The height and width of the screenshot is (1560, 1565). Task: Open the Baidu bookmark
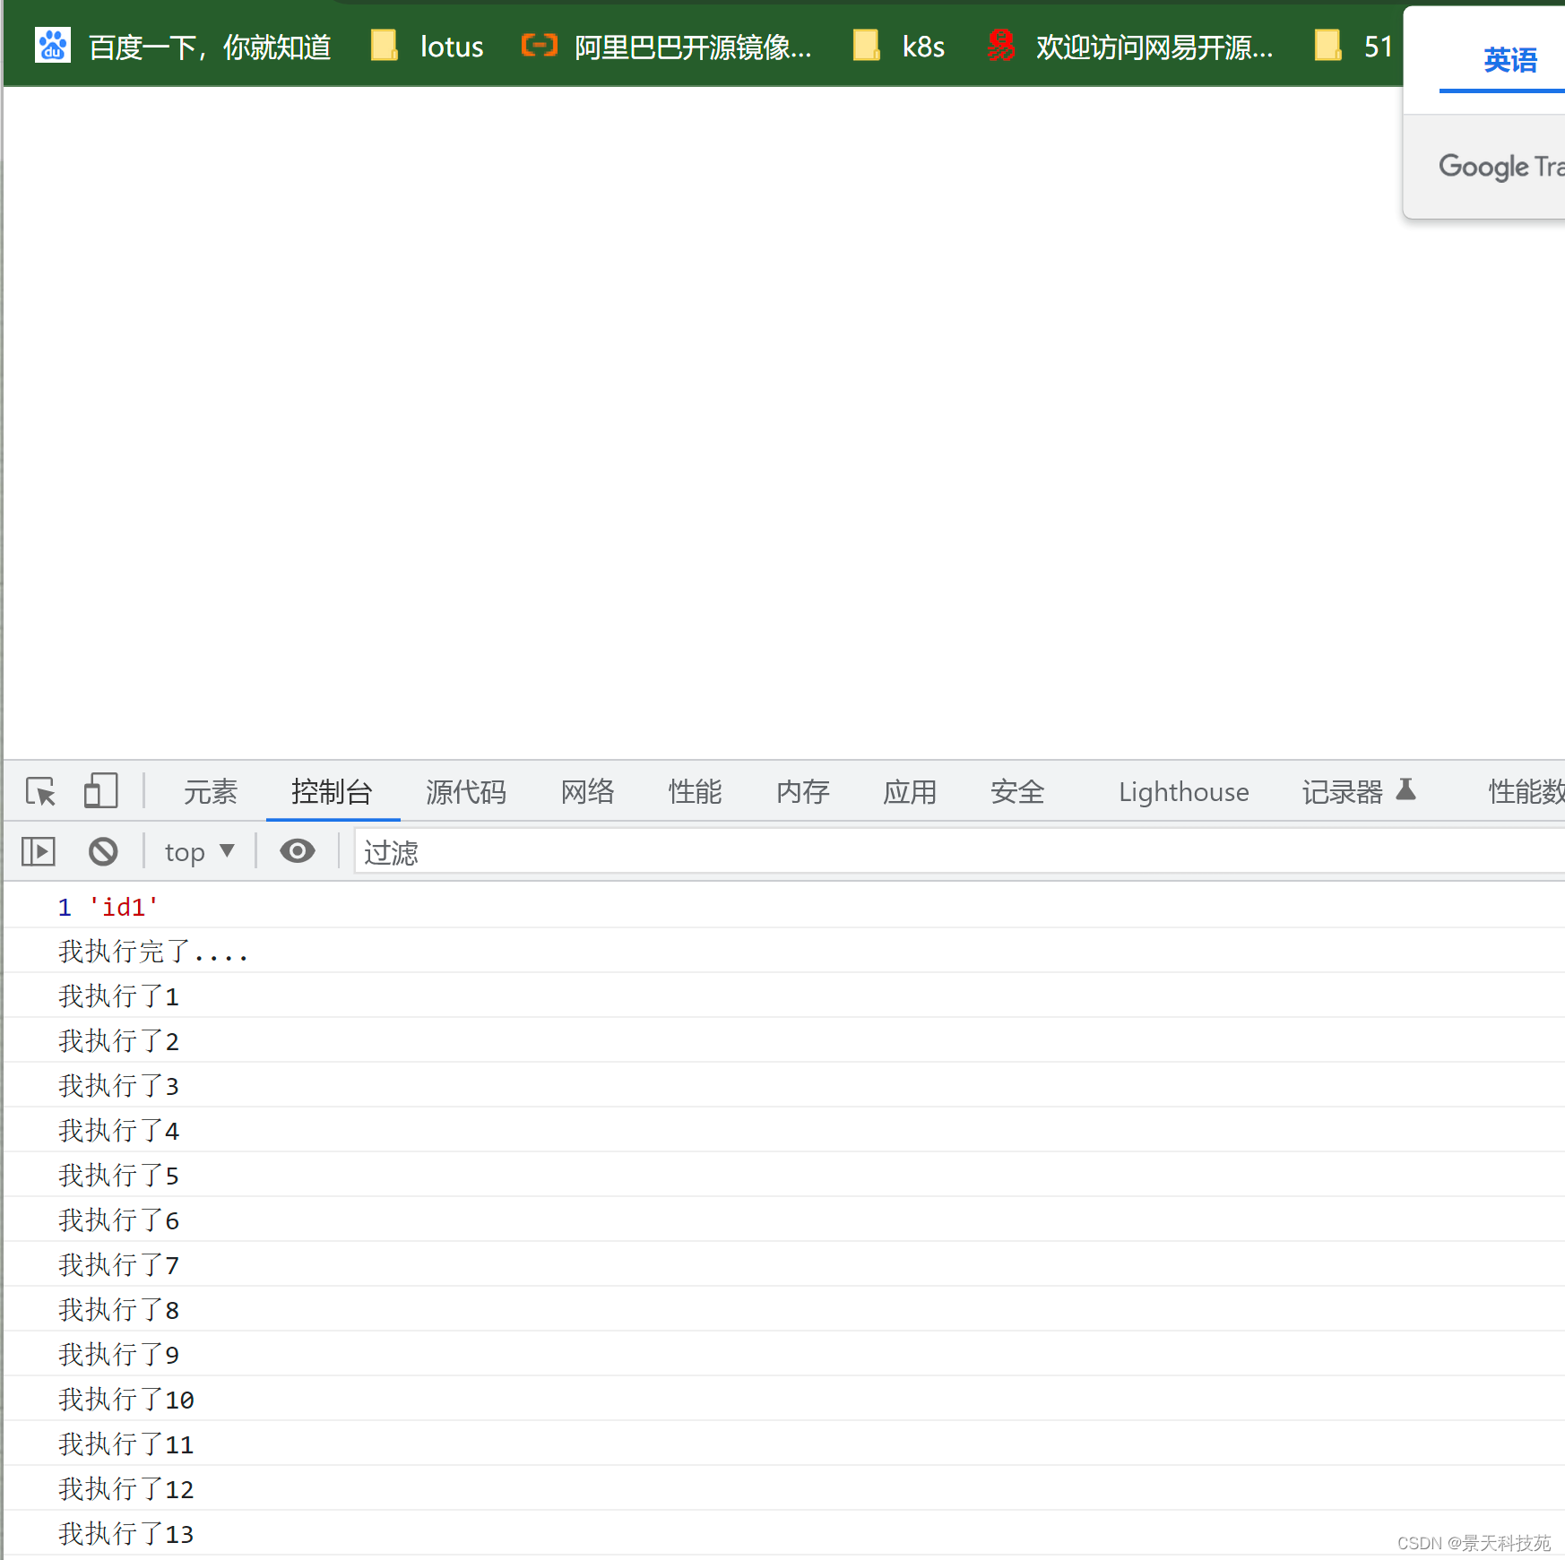click(x=183, y=47)
